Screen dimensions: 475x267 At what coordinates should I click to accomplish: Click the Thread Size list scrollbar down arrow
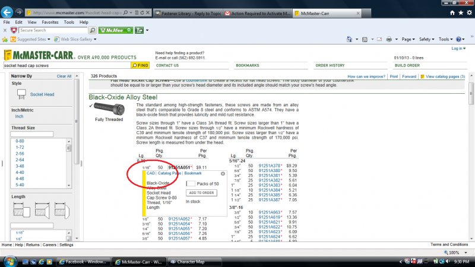click(x=69, y=185)
